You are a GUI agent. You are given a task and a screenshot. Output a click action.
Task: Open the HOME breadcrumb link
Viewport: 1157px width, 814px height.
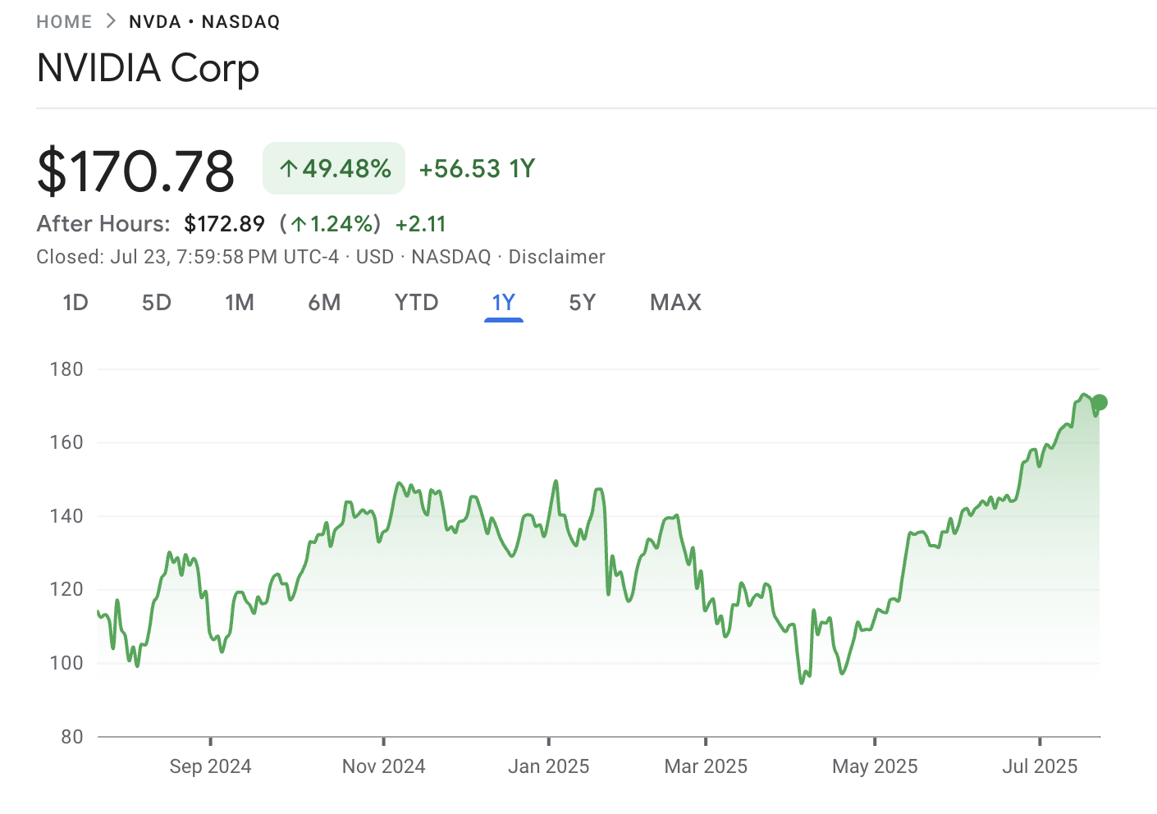point(64,22)
